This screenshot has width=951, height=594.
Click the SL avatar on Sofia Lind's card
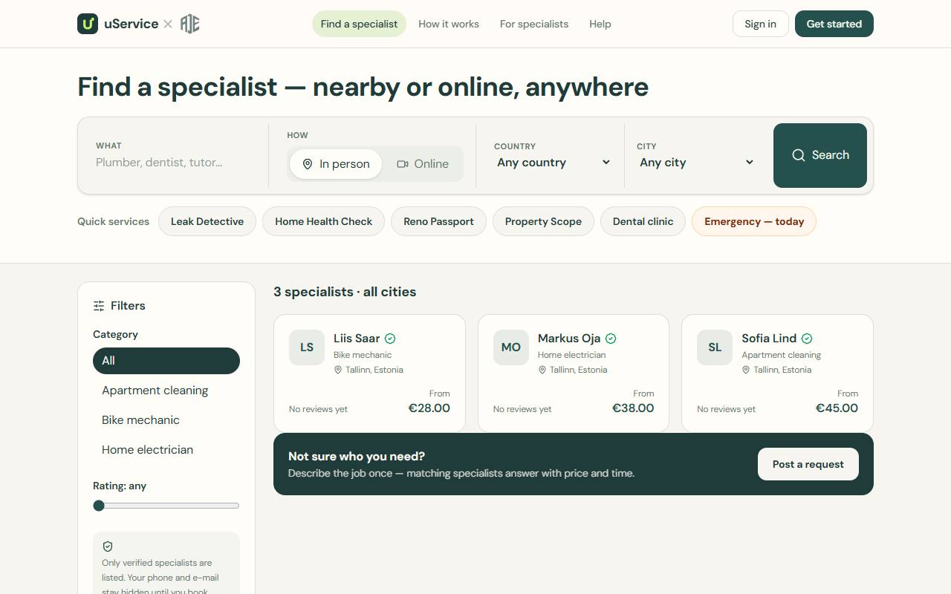pos(715,347)
